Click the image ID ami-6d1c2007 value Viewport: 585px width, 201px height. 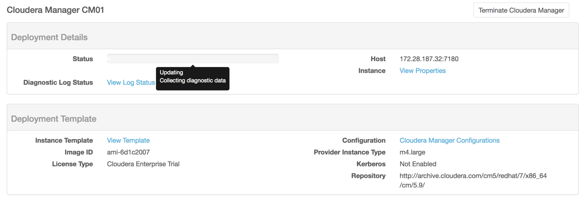click(129, 152)
